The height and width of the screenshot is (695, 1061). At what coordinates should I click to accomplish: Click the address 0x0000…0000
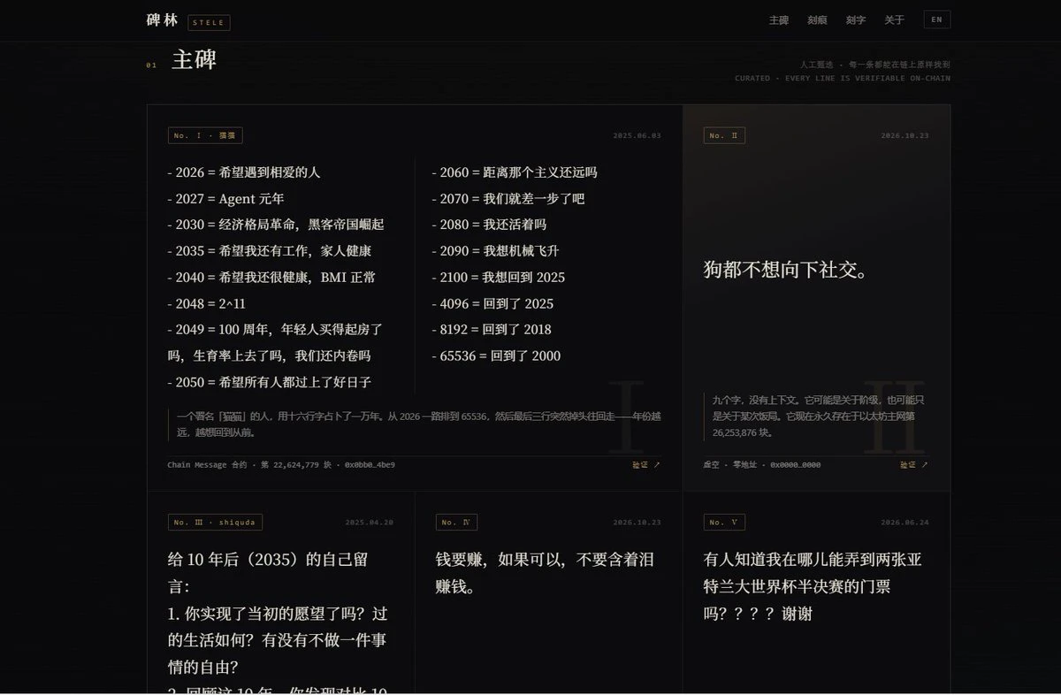[x=795, y=464]
